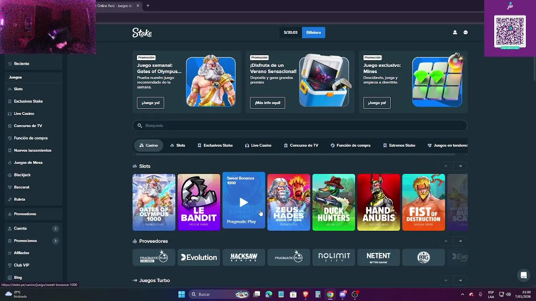Open Hand of Anubis game thumbnail
The image size is (536, 301).
point(379,202)
